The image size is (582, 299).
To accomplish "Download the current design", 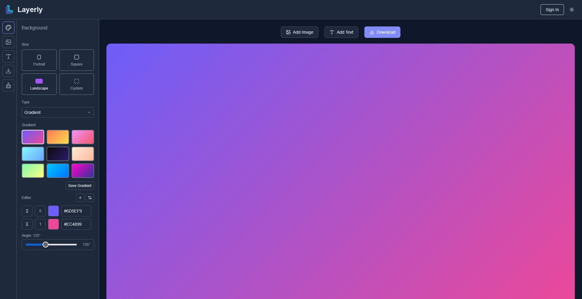I will click(382, 32).
